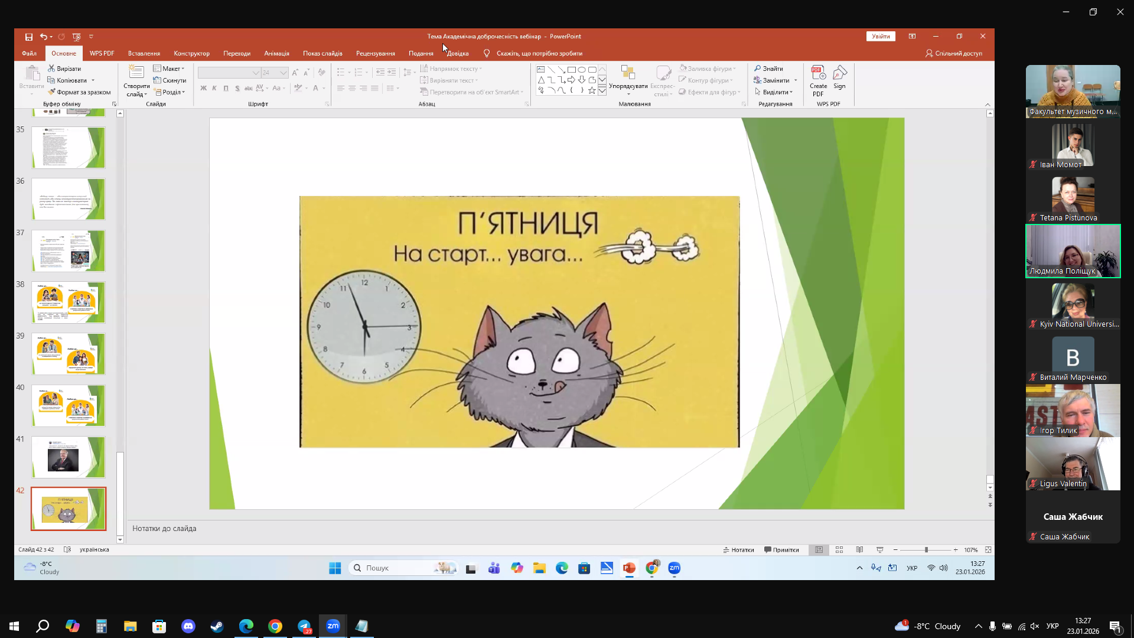Image resolution: width=1134 pixels, height=638 pixels.
Task: Click the ribbon display options icon
Action: pyautogui.click(x=912, y=37)
